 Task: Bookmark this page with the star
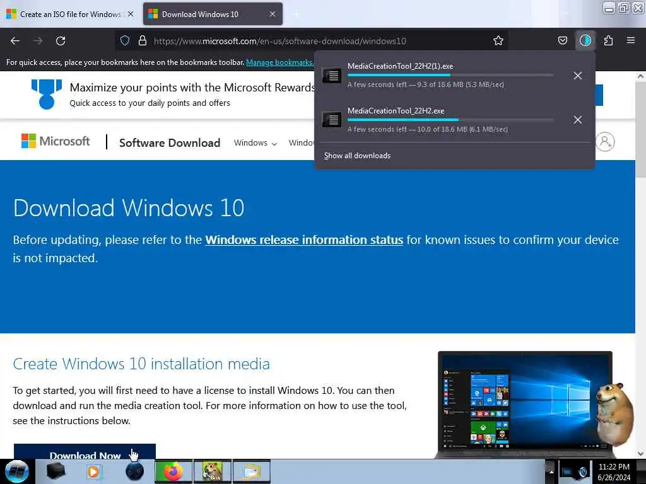498,40
